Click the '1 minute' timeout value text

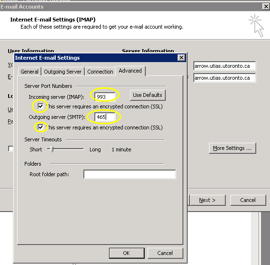point(121,149)
